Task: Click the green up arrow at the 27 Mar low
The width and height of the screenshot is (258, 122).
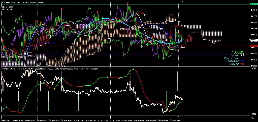Action: [164, 58]
